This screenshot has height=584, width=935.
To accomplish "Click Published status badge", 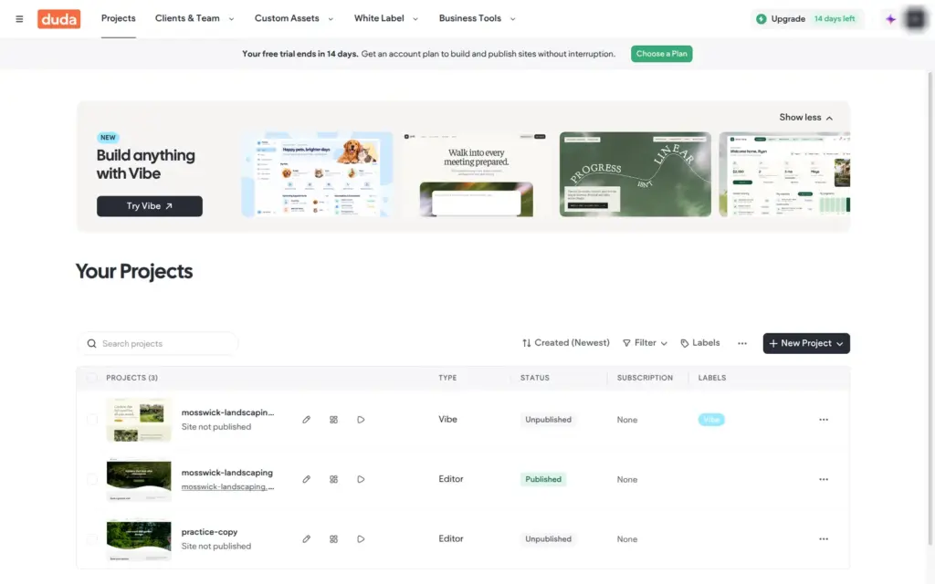I will tap(543, 479).
